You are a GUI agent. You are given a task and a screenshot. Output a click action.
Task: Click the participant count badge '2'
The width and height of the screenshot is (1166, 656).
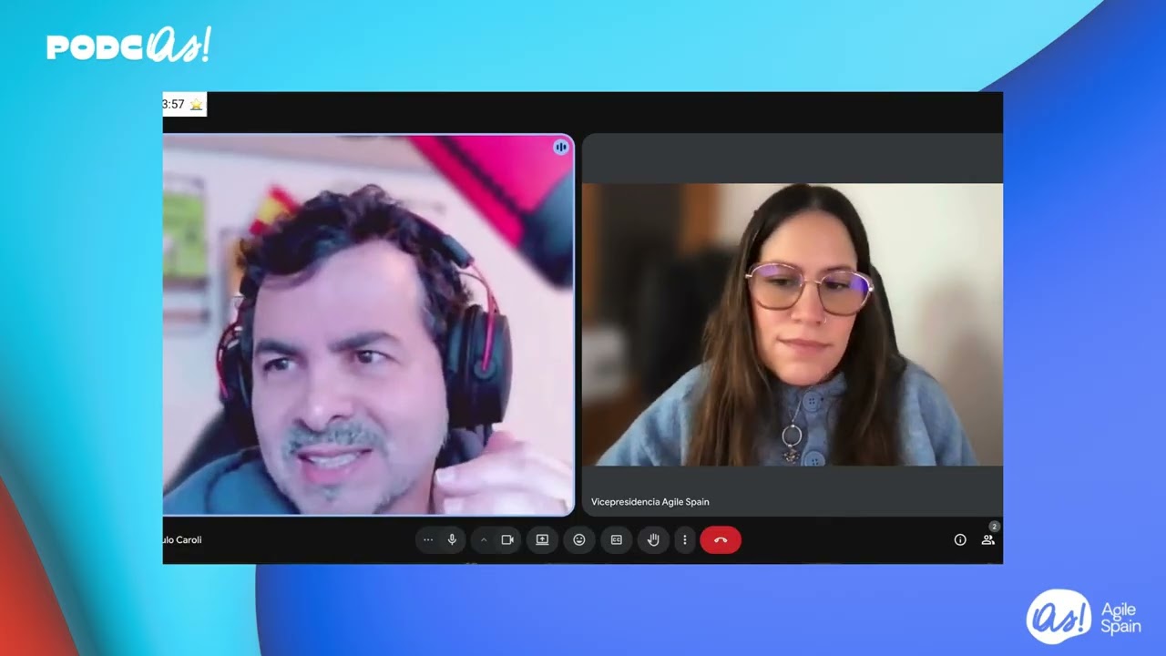(995, 527)
